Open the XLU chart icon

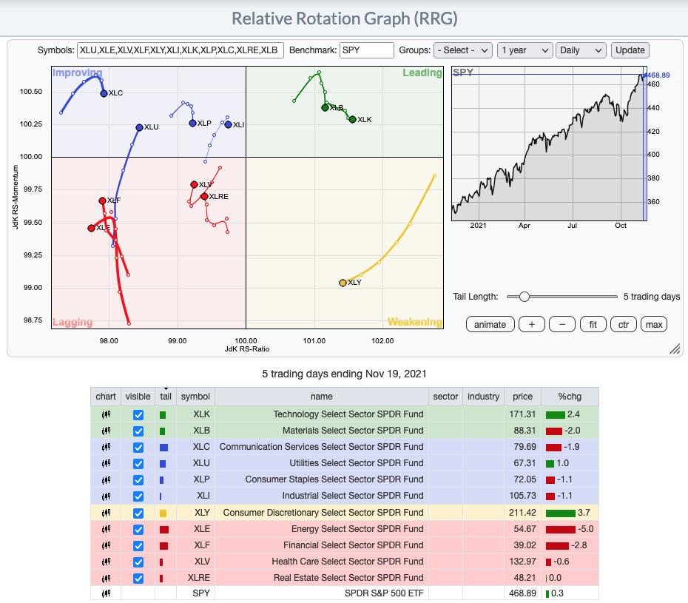[106, 463]
